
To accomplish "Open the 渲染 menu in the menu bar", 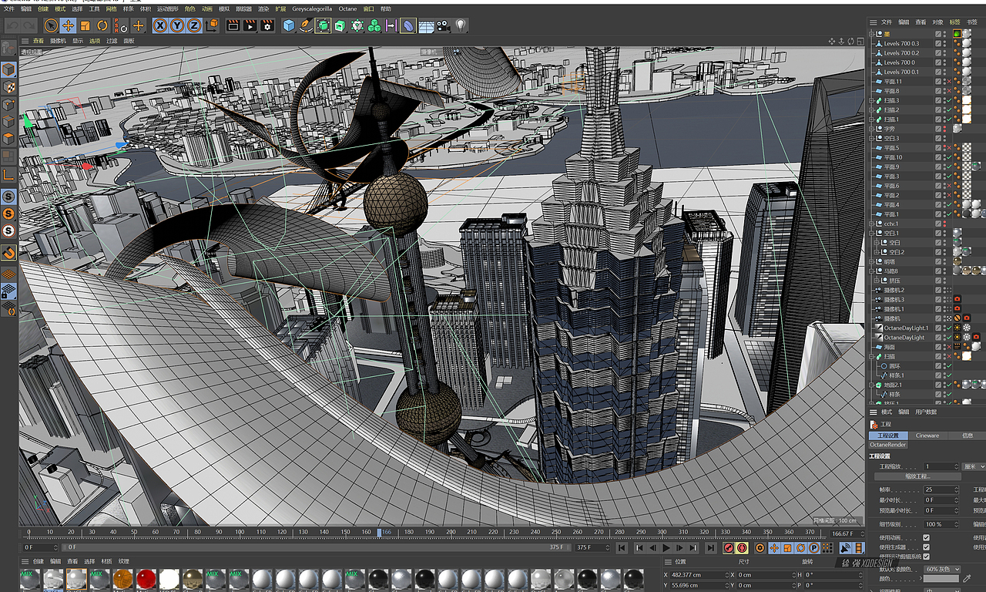I will pos(263,9).
